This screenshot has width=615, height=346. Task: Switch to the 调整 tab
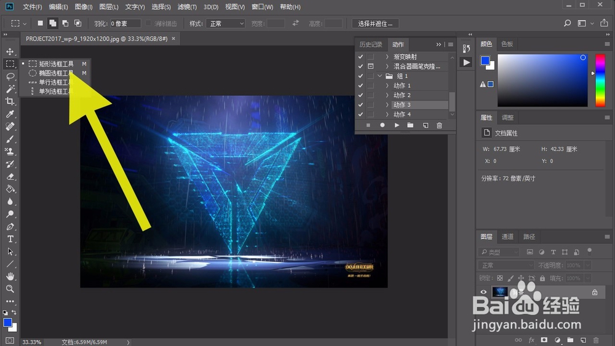[x=507, y=117]
